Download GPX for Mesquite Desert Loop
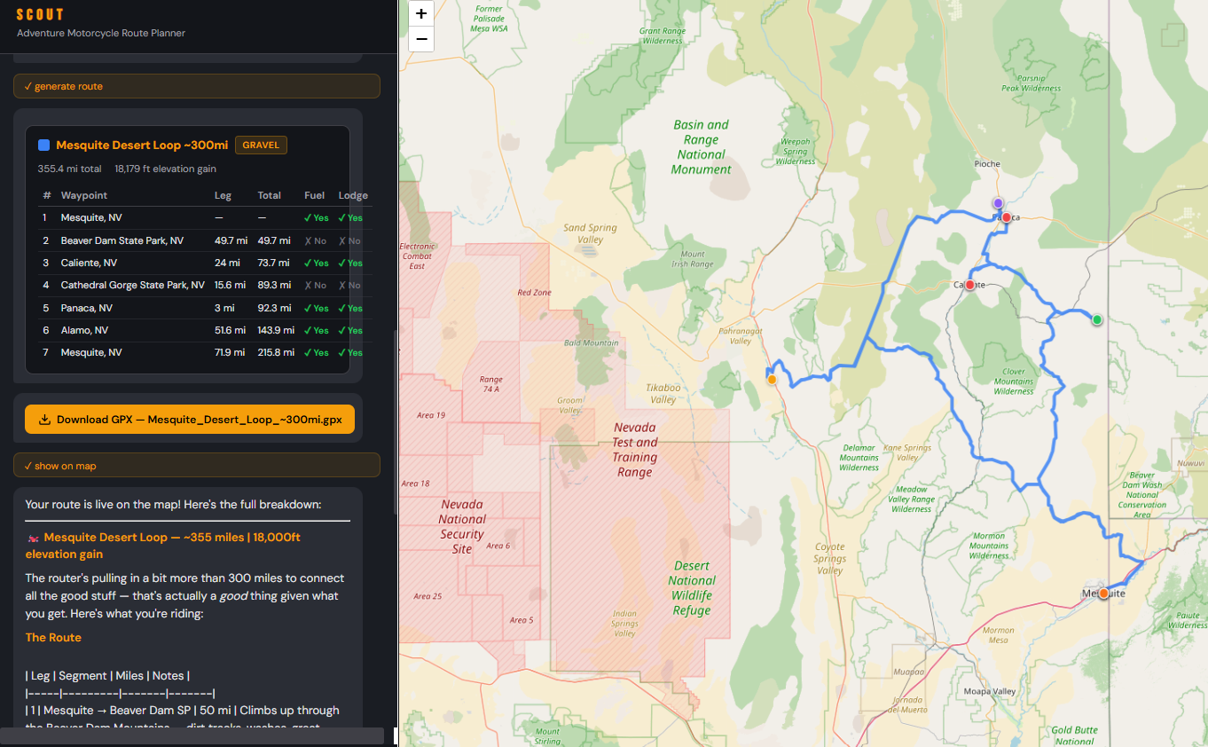This screenshot has width=1208, height=747. 189,419
